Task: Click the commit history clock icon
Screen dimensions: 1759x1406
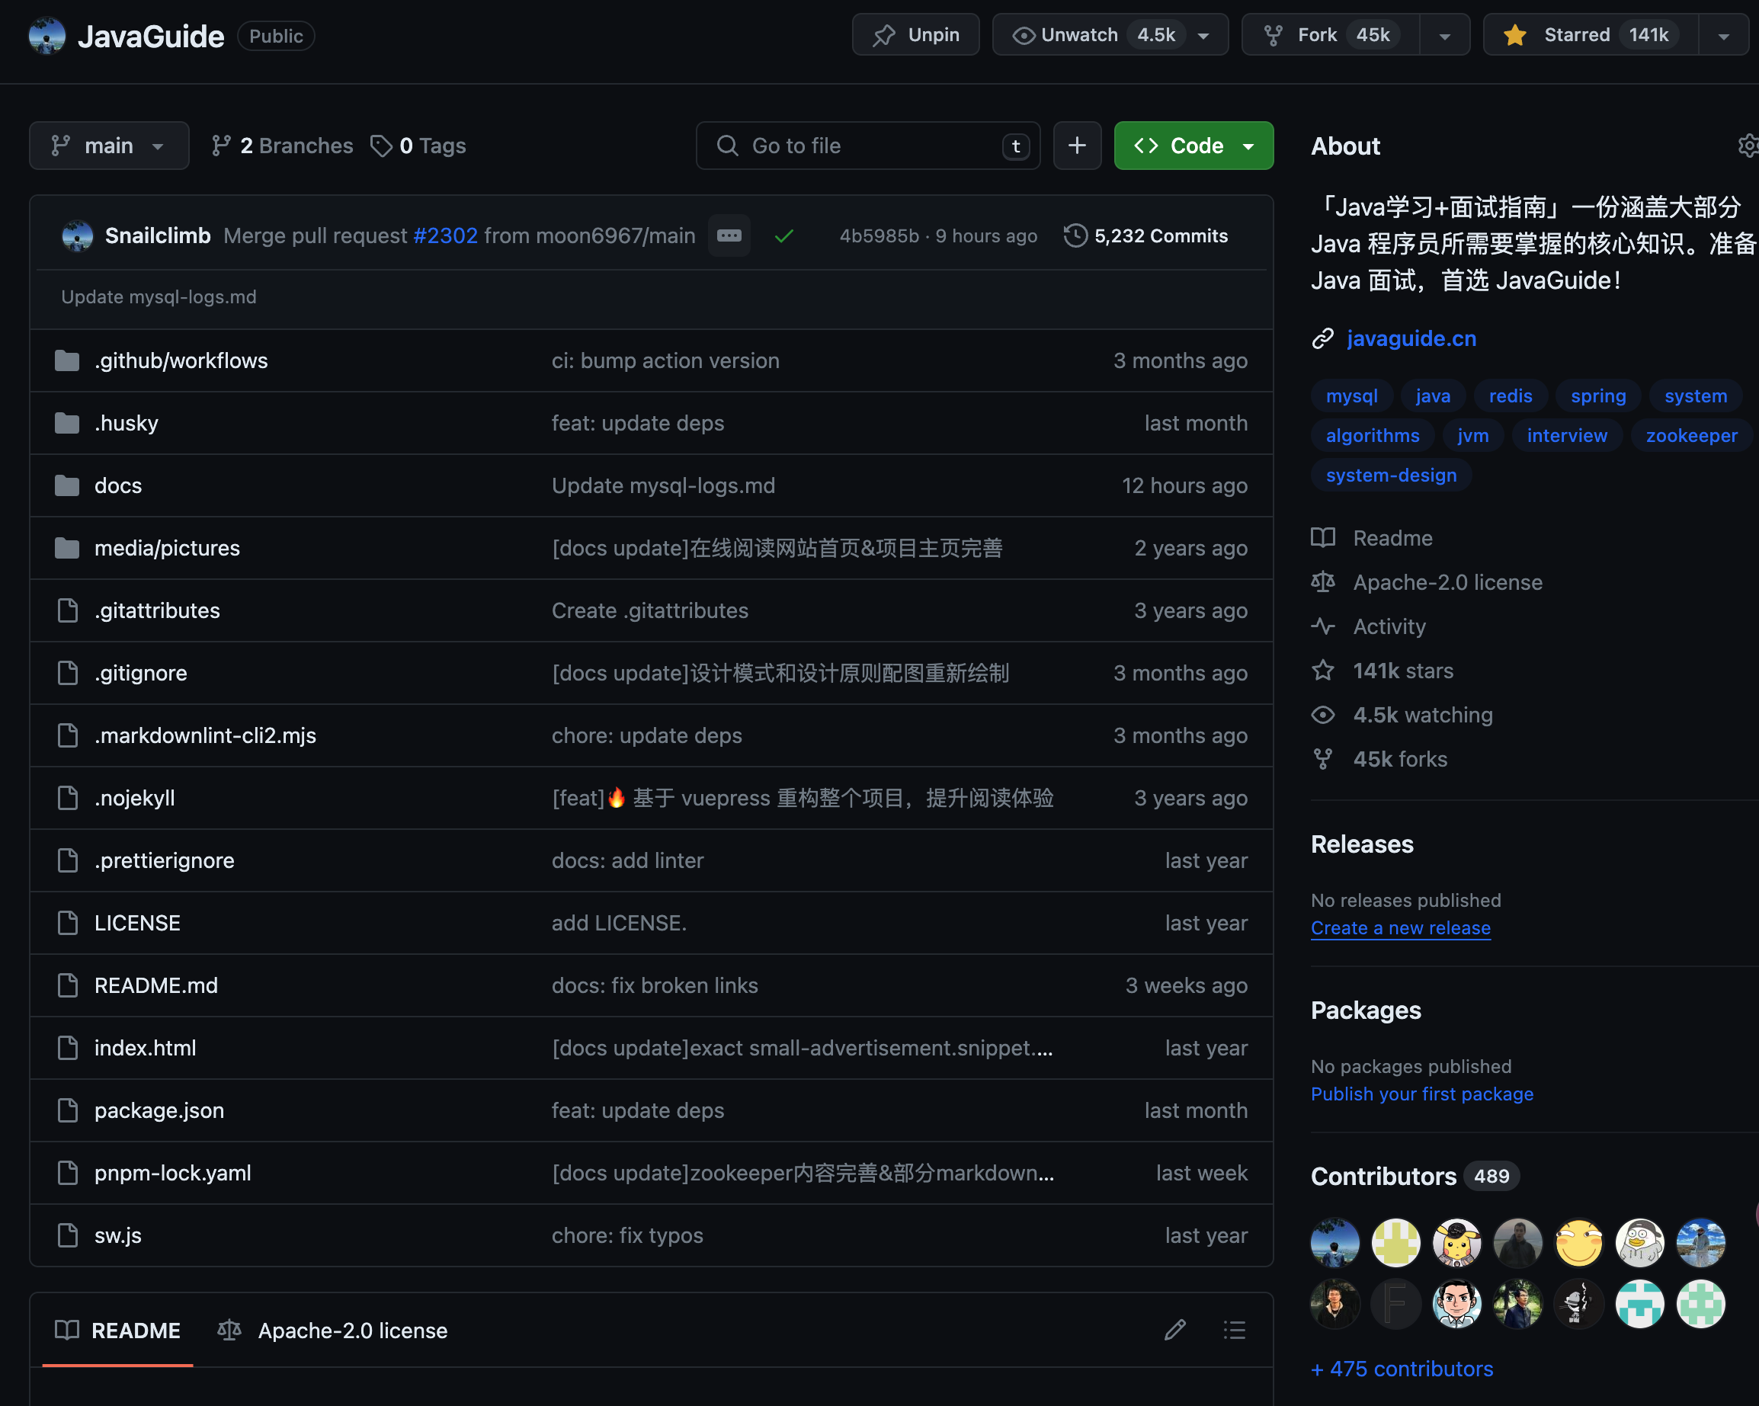Action: point(1075,235)
